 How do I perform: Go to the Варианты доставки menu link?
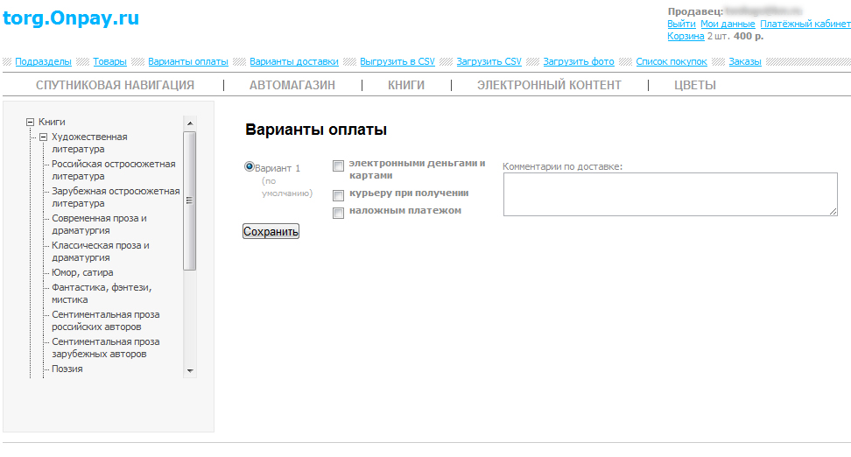point(293,62)
